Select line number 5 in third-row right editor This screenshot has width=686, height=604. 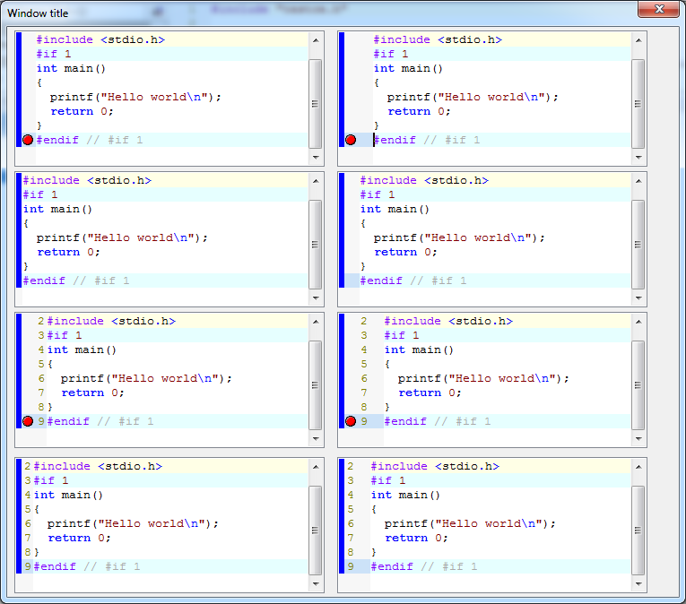coord(363,364)
